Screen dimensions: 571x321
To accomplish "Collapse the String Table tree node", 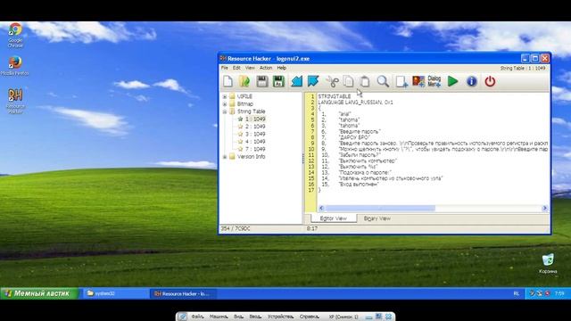I will click(225, 111).
